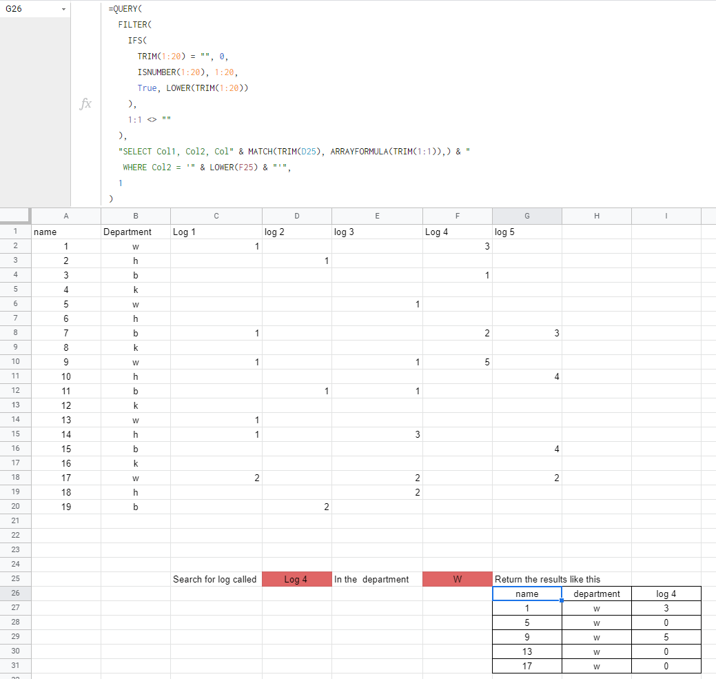Screen dimensions: 716x679
Task: Click the blue fill handle of G26
Action: tap(562, 600)
